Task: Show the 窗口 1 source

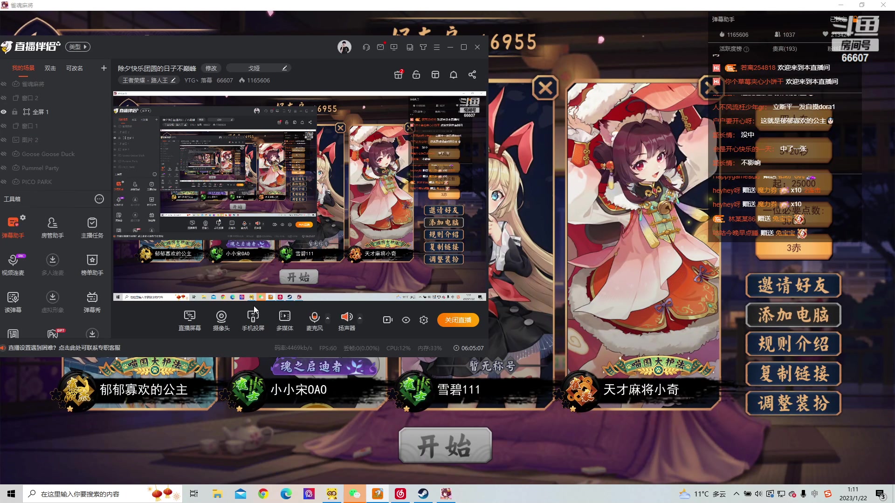Action: pyautogui.click(x=4, y=126)
